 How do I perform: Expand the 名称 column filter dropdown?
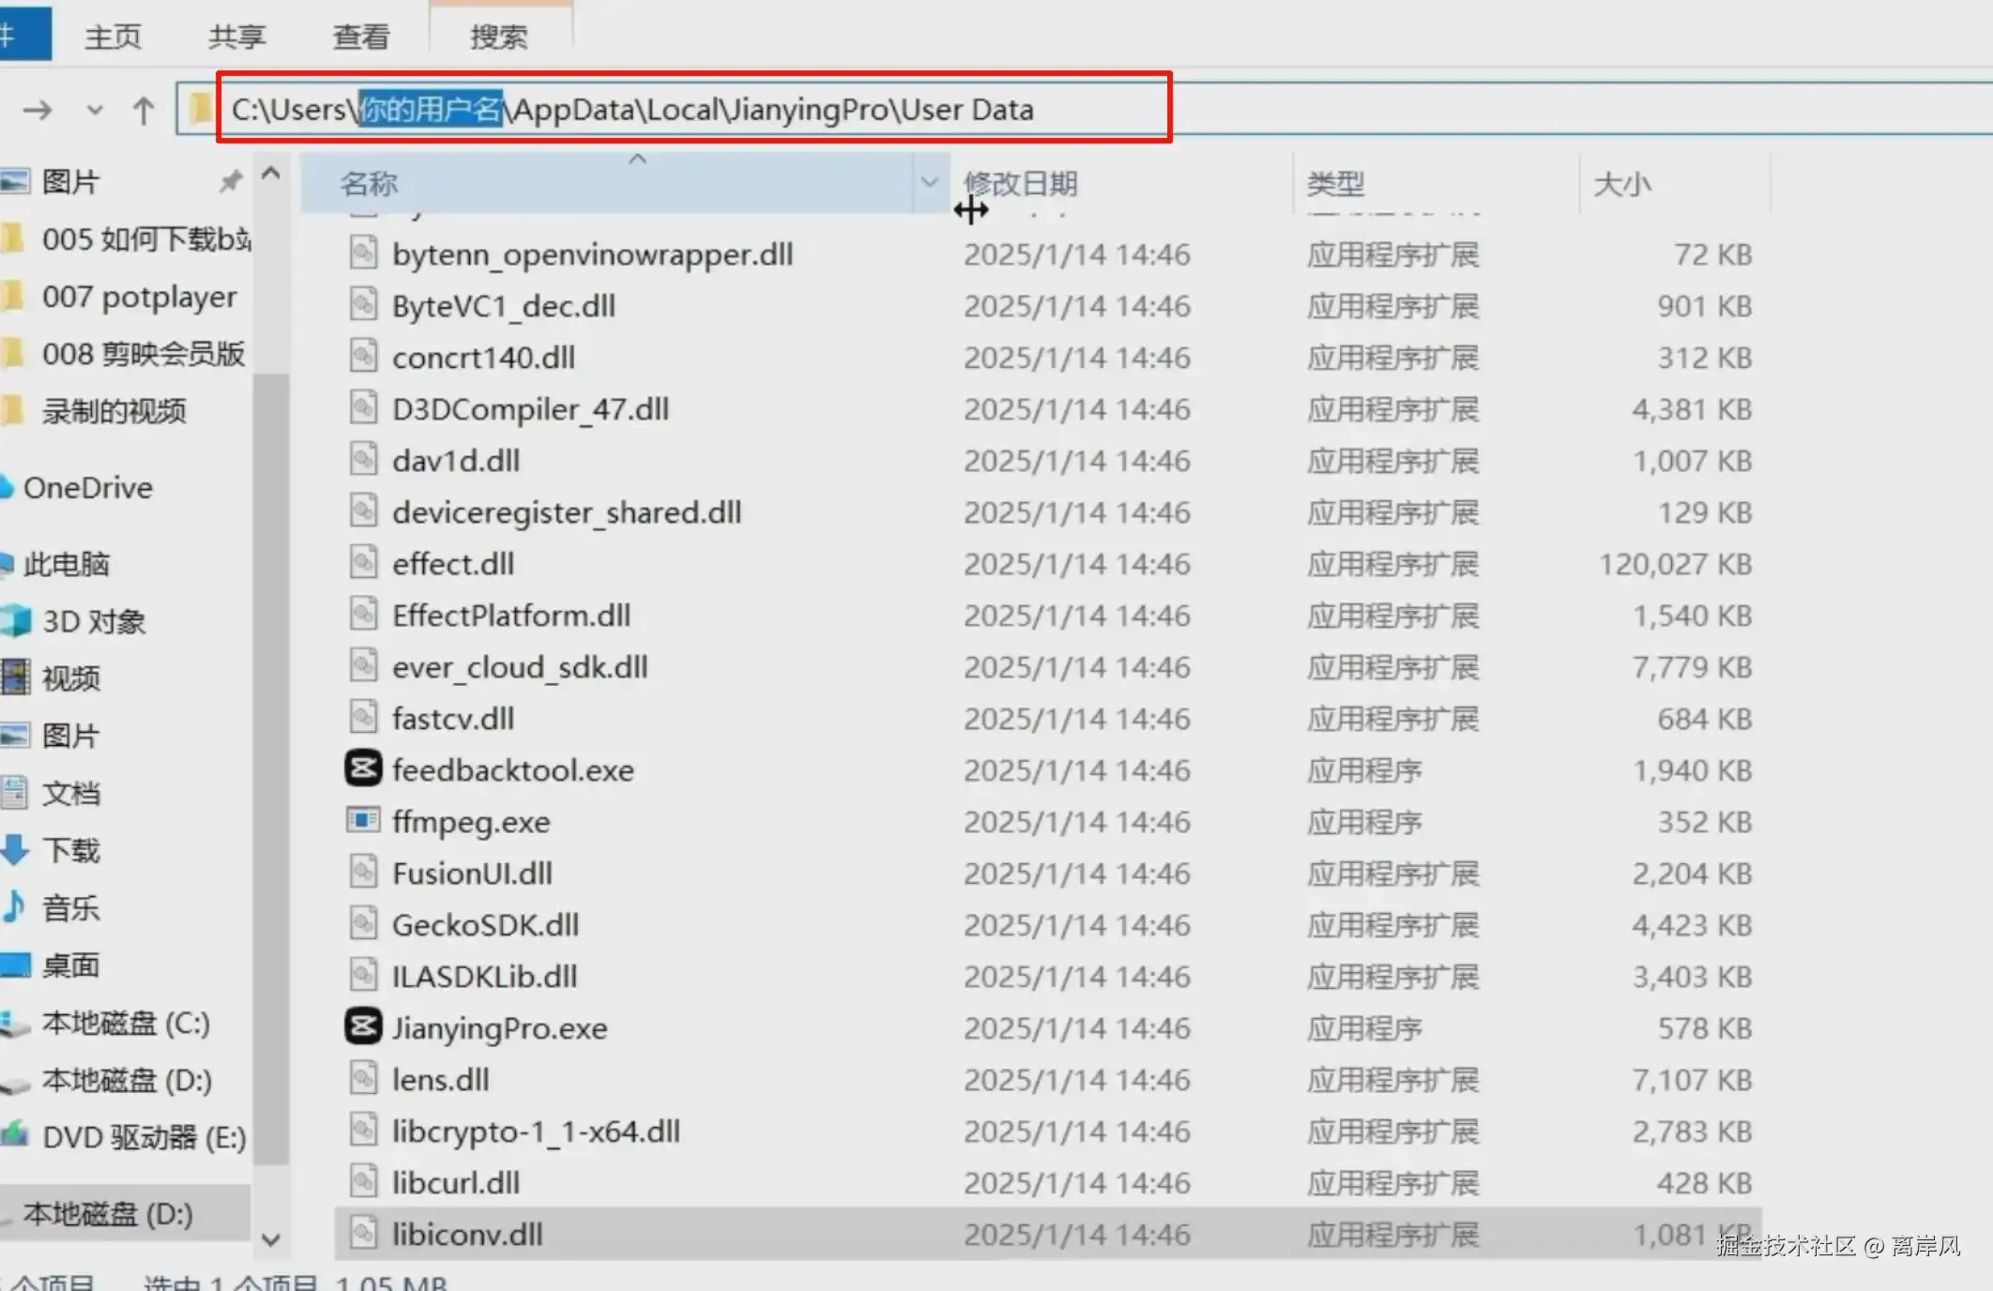coord(929,182)
